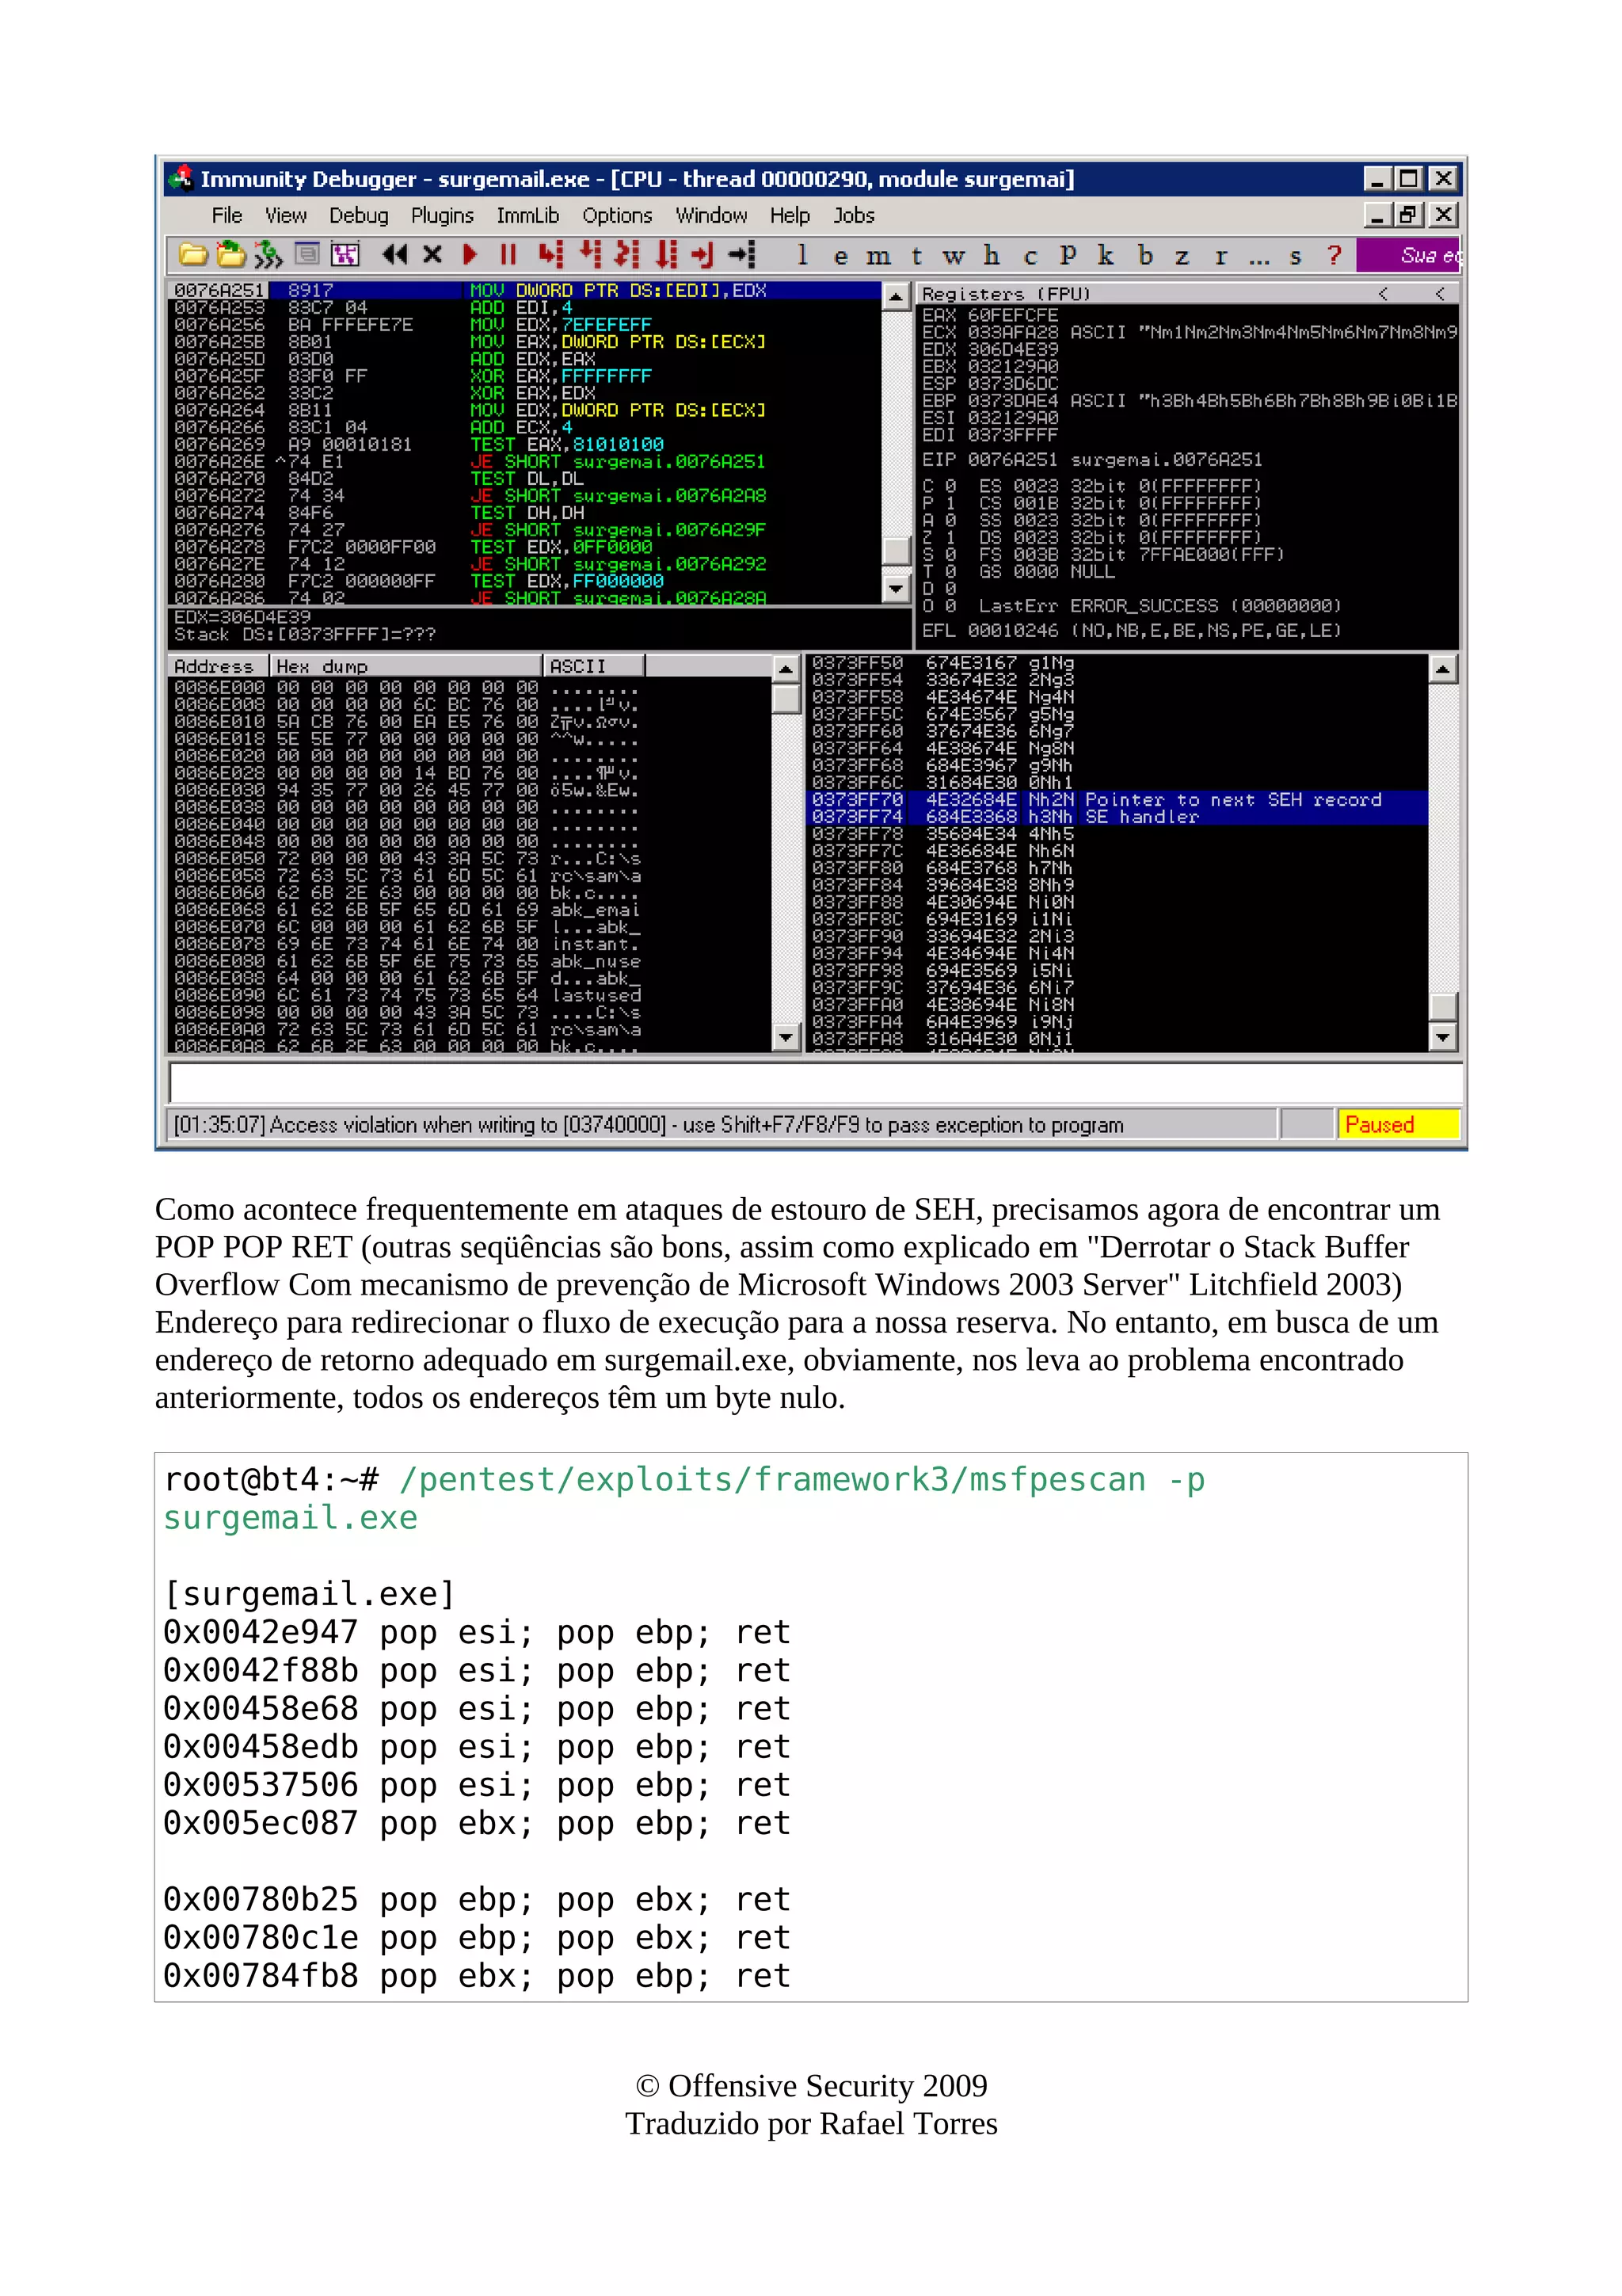Open the ImmLib menu
This screenshot has height=2296, width=1622.
[527, 215]
